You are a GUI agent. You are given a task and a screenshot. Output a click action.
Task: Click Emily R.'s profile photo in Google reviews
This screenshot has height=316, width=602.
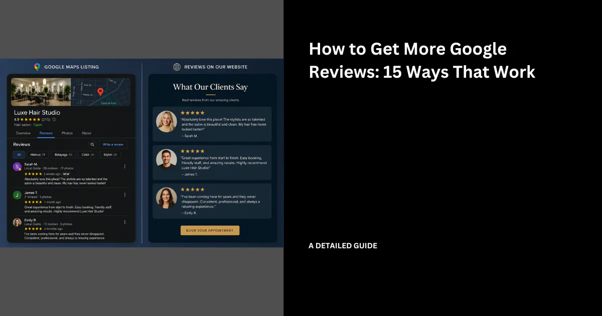17,222
